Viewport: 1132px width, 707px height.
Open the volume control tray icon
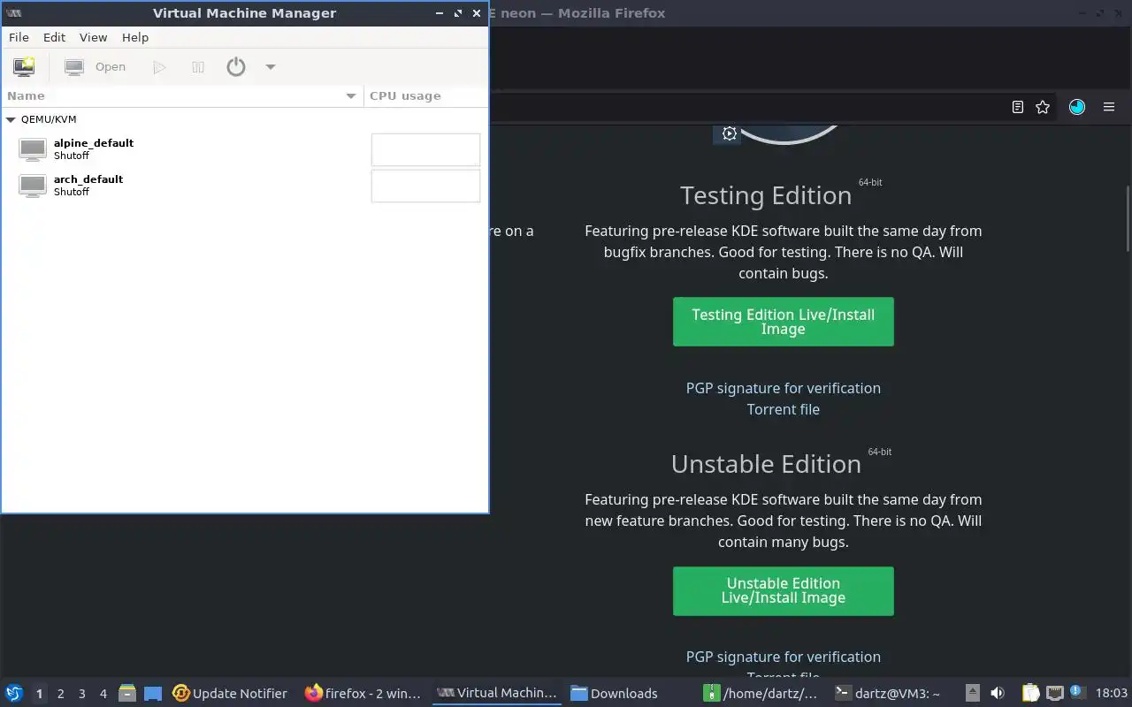pyautogui.click(x=998, y=693)
